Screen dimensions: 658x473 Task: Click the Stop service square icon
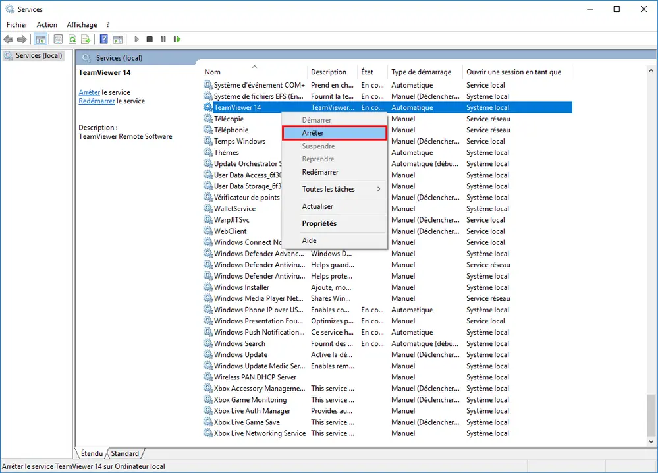(150, 39)
